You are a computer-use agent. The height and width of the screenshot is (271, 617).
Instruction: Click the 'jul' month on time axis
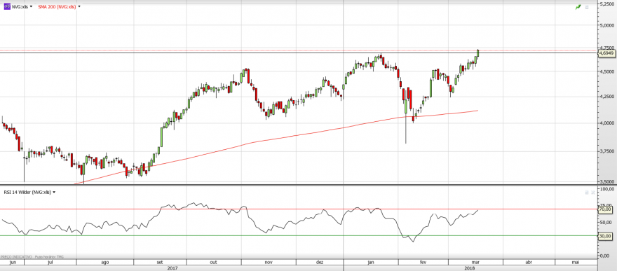[x=50, y=262]
